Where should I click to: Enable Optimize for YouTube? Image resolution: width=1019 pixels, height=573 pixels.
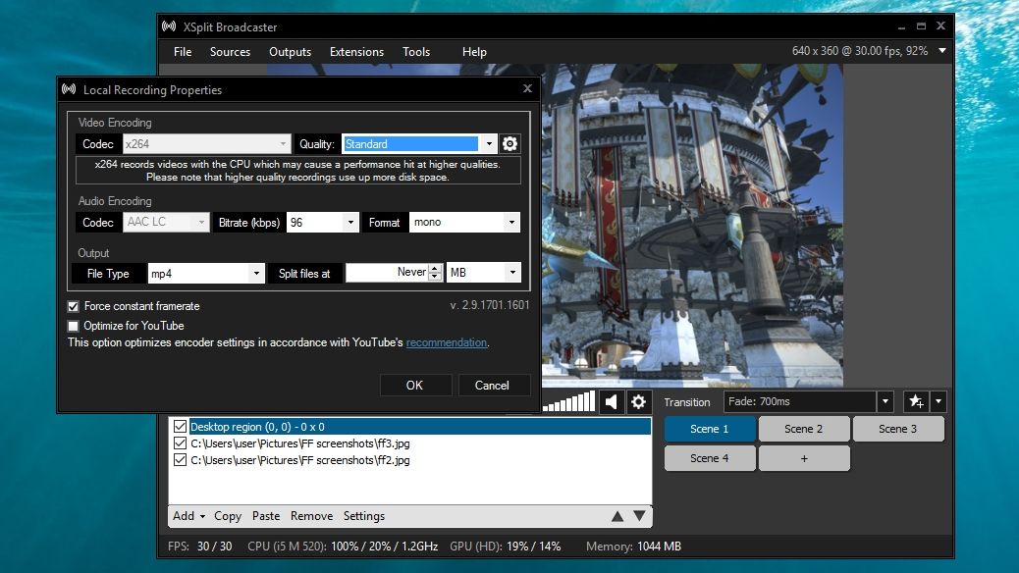74,326
